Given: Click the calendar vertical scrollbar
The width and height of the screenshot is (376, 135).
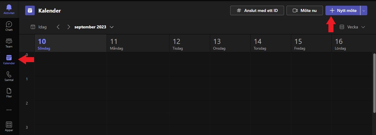Looking at the screenshot, I should click(x=374, y=84).
